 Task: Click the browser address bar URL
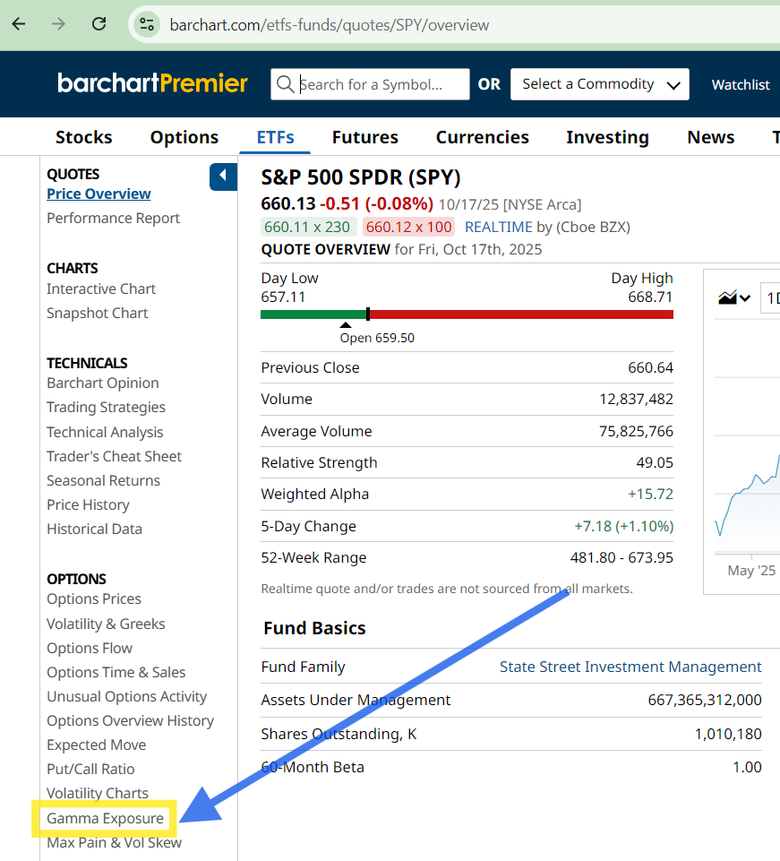coord(330,24)
